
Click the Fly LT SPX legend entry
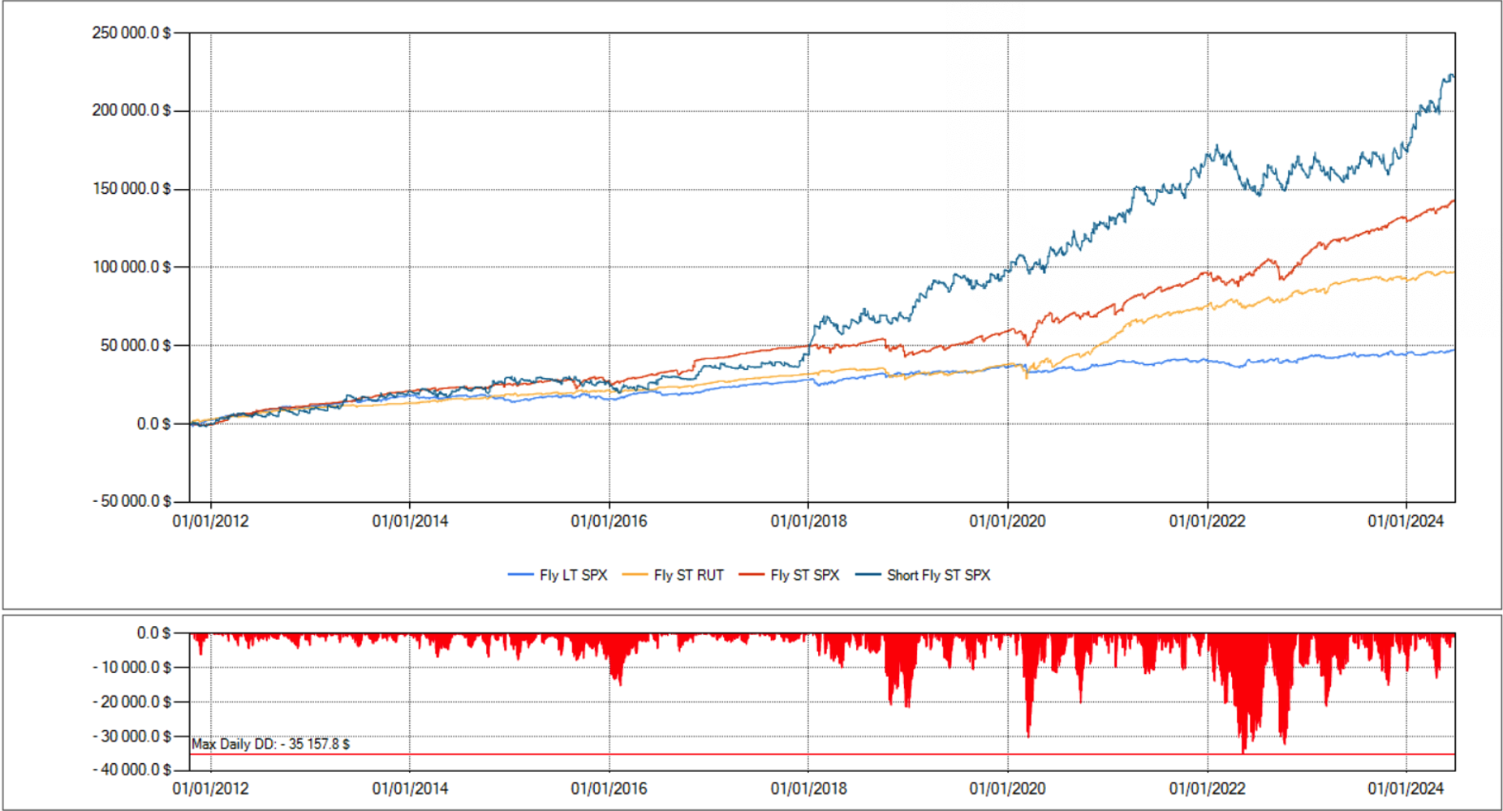pos(558,575)
